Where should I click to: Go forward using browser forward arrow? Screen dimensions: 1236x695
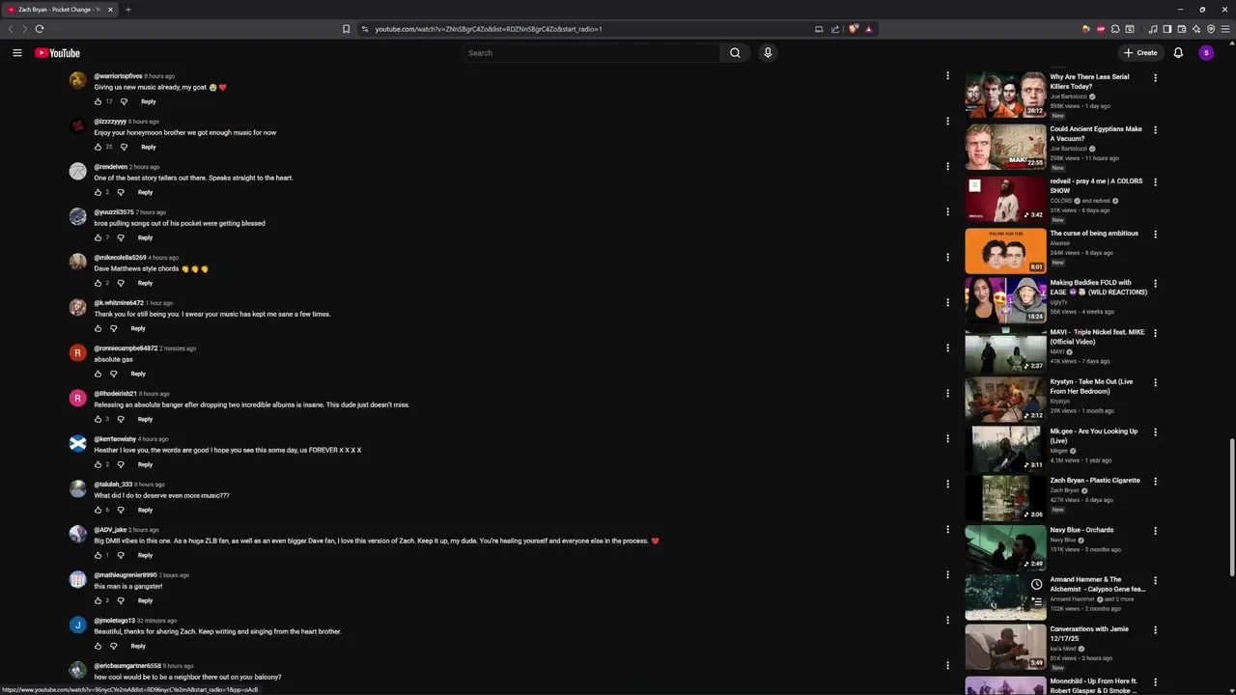24,29
